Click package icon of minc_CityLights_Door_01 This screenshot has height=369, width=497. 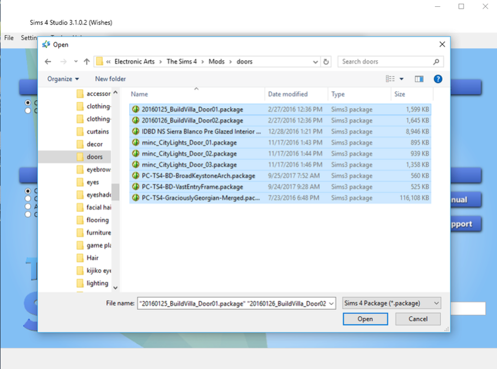tap(135, 142)
